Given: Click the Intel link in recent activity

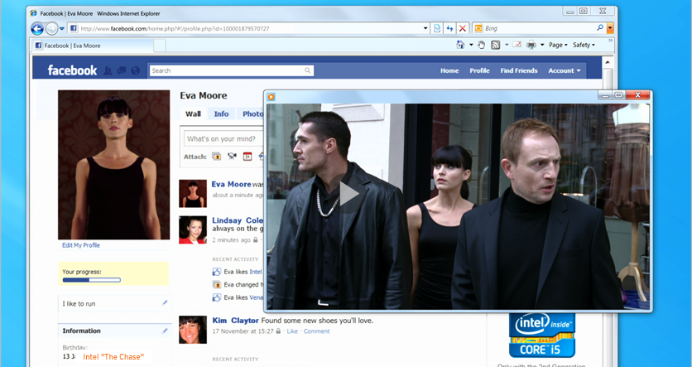Looking at the screenshot, I should point(256,272).
